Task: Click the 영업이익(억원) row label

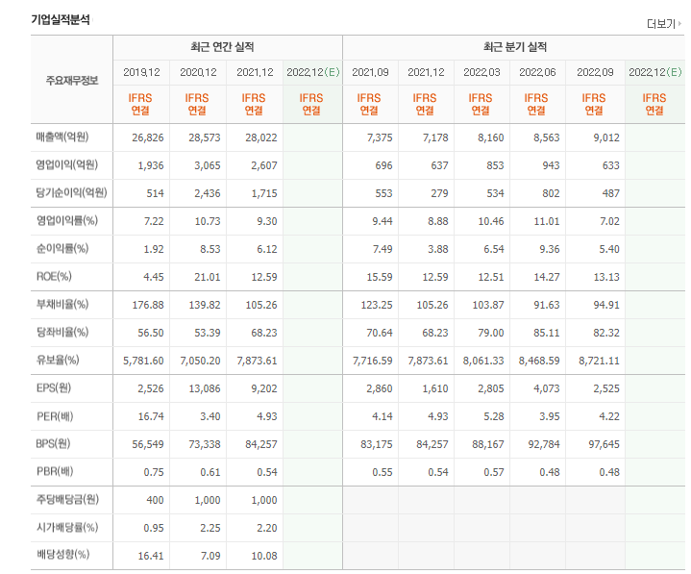Action: tap(67, 164)
